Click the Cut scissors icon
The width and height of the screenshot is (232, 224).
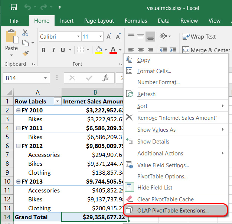(x=25, y=33)
